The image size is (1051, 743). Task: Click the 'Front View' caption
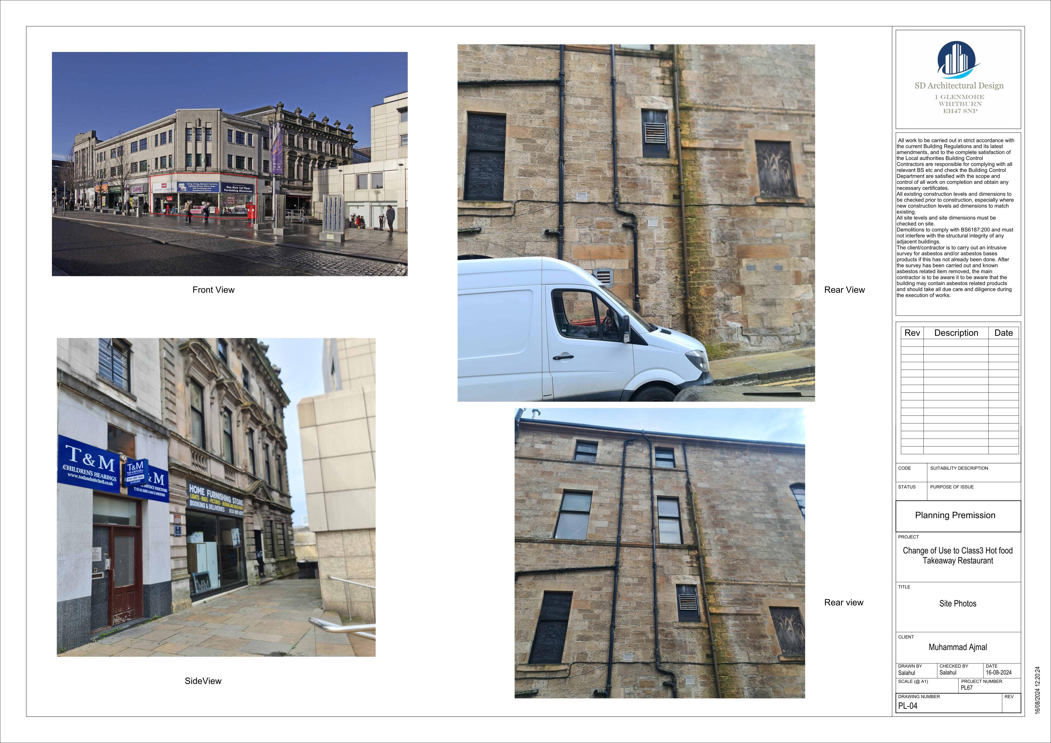[x=213, y=290]
